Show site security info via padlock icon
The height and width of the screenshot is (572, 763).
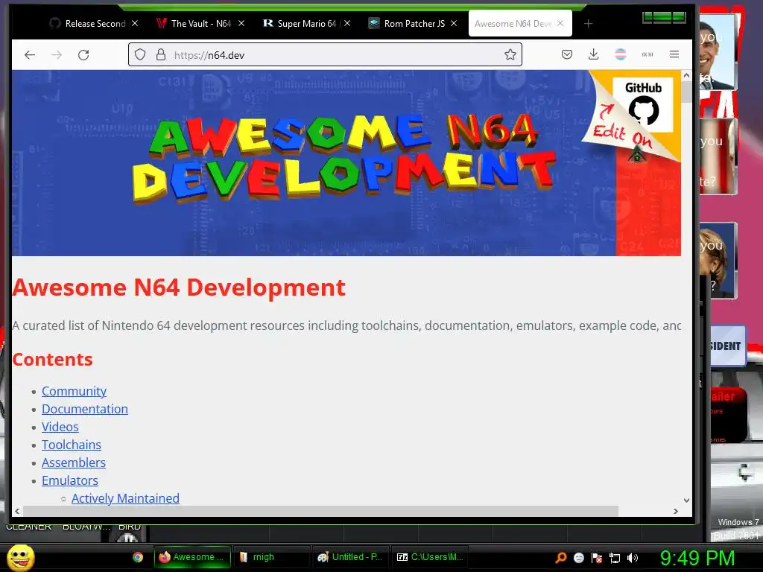click(x=161, y=54)
